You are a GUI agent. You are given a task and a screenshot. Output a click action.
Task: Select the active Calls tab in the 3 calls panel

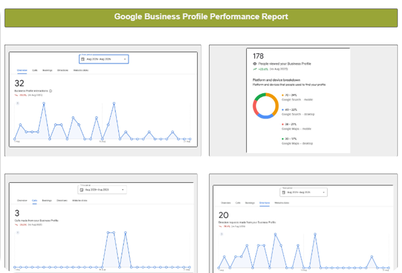tap(34, 200)
